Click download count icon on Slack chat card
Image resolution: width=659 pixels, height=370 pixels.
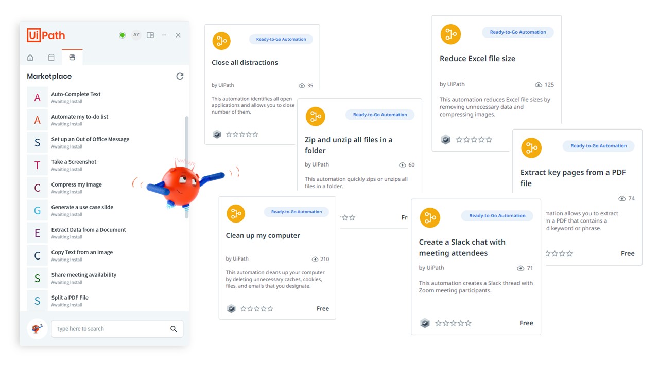point(521,268)
